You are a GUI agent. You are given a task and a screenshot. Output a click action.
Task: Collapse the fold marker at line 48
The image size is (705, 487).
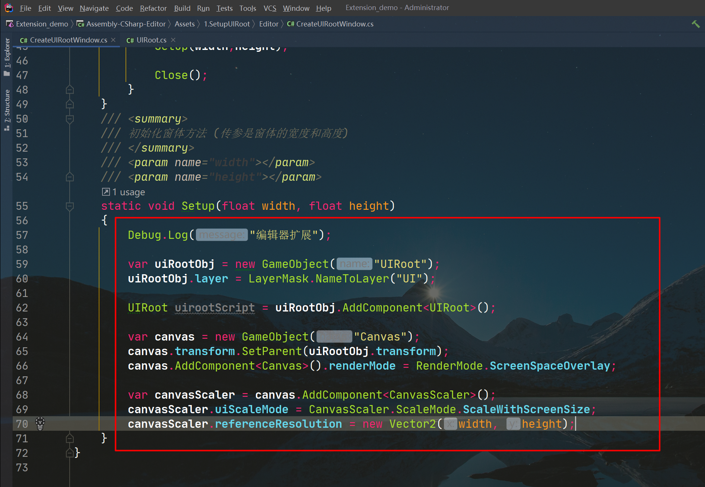pyautogui.click(x=70, y=89)
